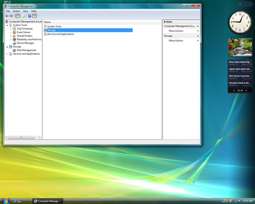
Task: Collapse the System Tools tree node
Action: [7, 25]
